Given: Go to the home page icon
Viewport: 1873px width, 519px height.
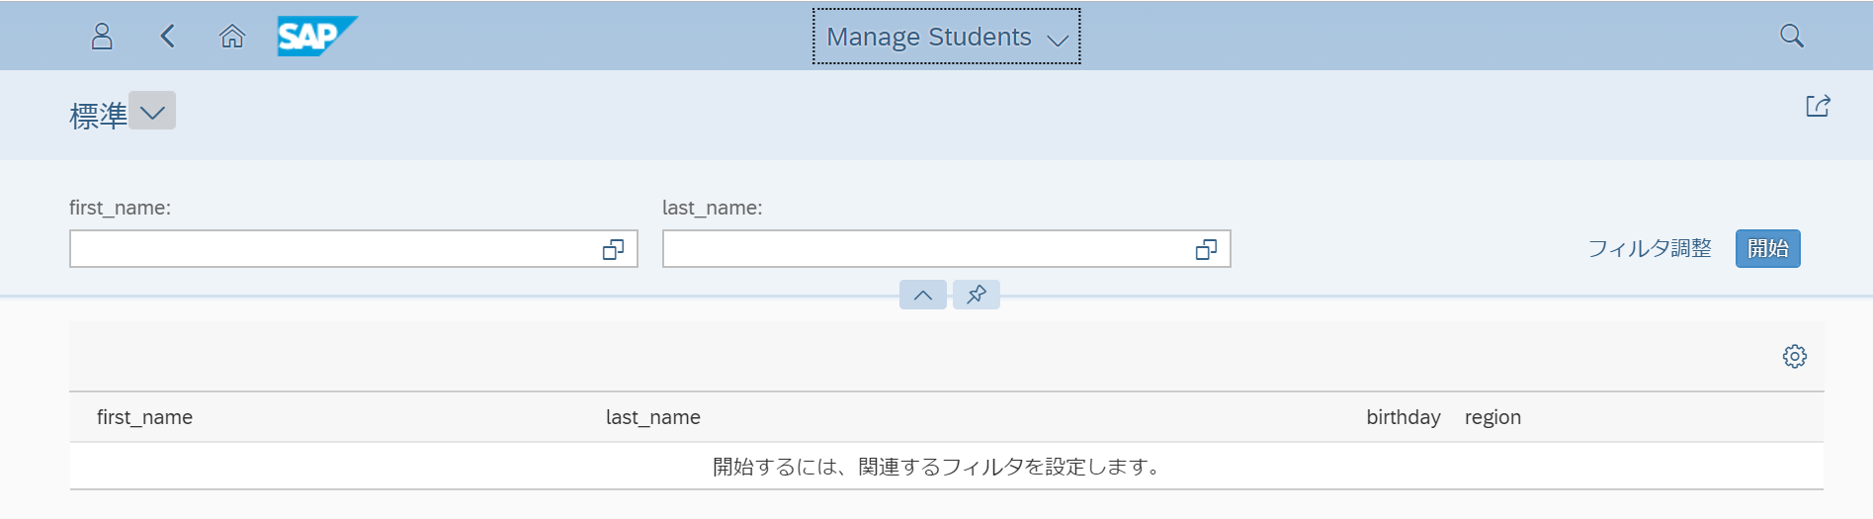Looking at the screenshot, I should (232, 37).
